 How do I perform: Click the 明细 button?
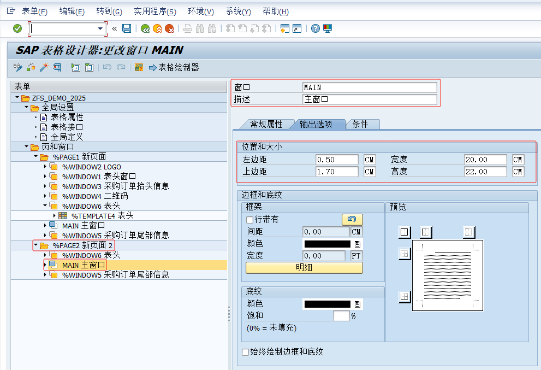(304, 268)
